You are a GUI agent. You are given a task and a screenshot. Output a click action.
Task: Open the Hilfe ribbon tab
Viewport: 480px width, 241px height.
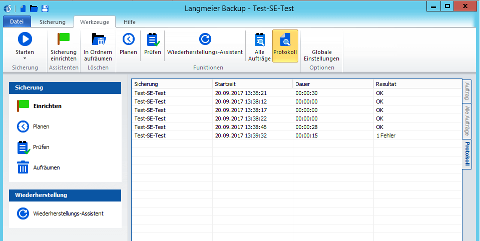point(130,22)
